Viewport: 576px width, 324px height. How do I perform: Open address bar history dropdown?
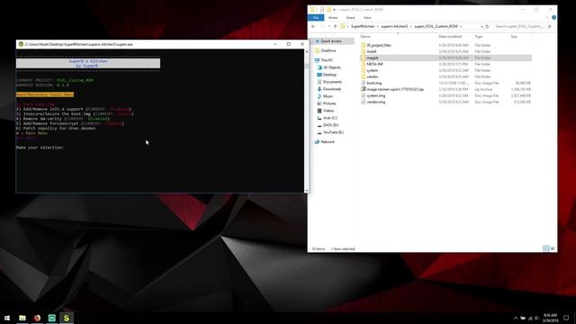point(481,26)
